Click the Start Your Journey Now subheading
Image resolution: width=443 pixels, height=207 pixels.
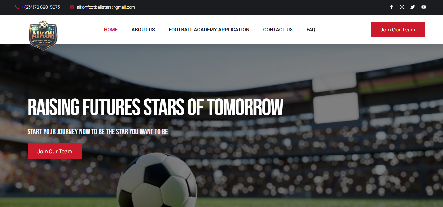tap(97, 132)
